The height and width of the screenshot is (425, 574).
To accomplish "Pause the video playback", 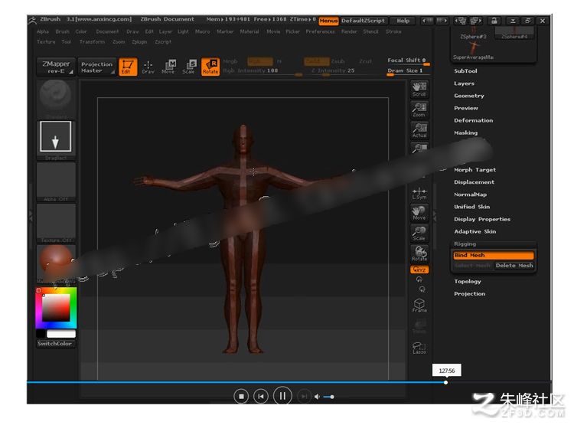I will click(282, 396).
